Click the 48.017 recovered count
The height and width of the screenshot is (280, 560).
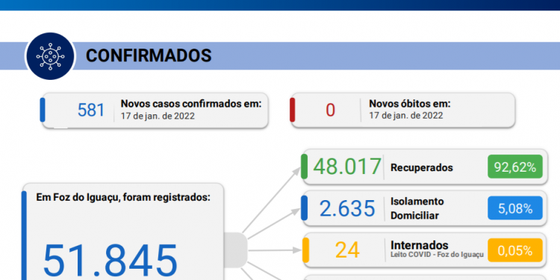pyautogui.click(x=347, y=167)
